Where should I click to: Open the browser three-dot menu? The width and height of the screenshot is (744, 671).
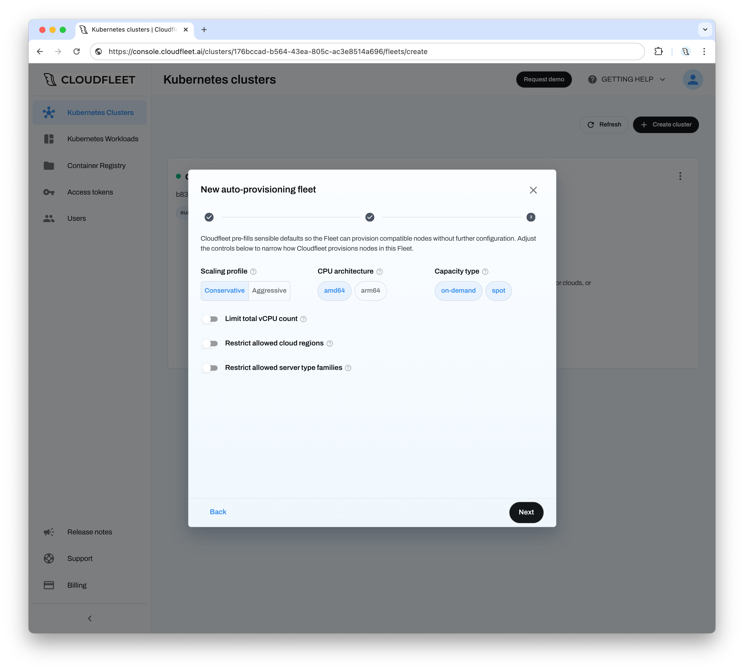point(704,51)
